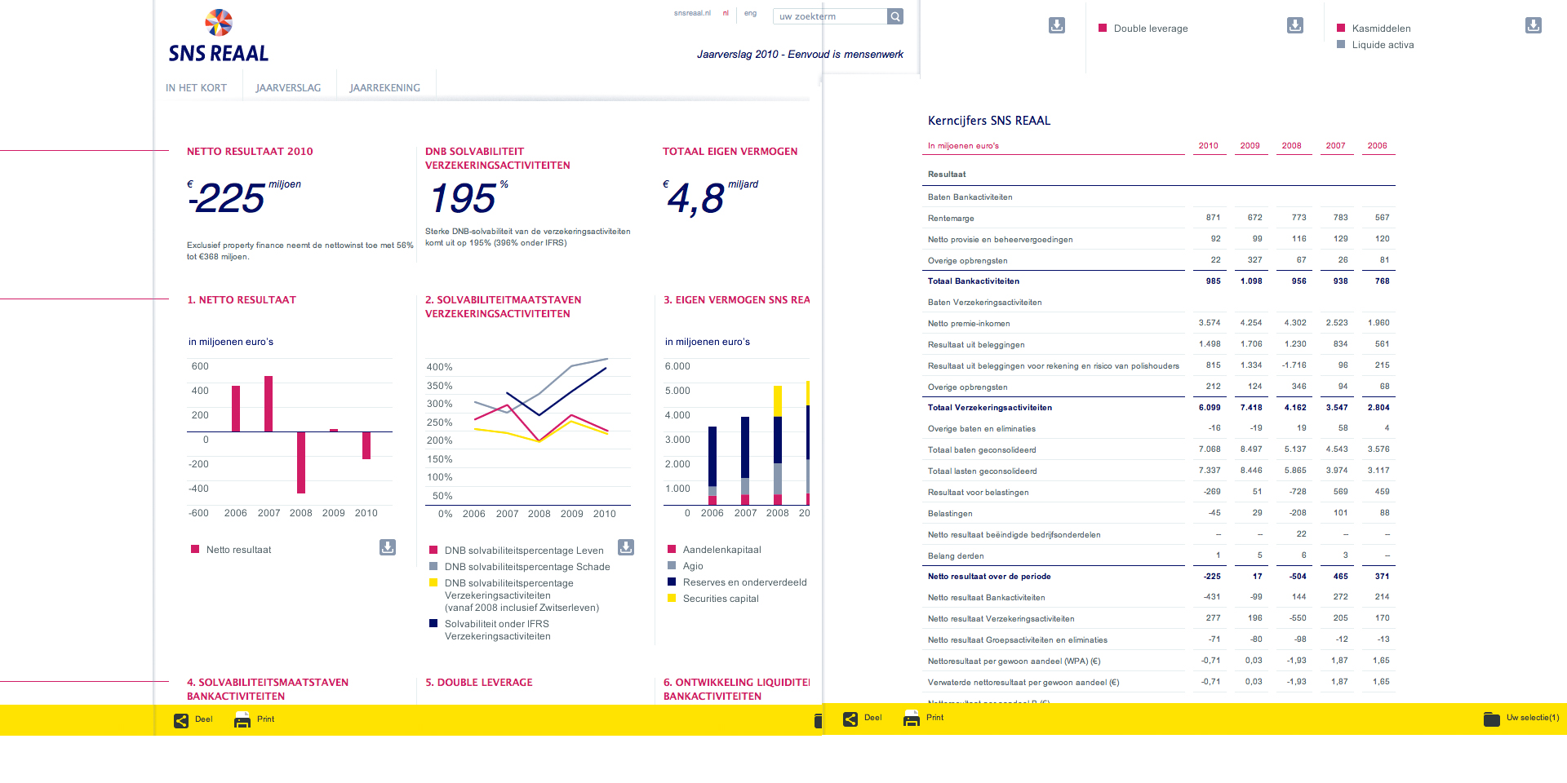Open the JAARREKENING tab
1567x783 pixels.
point(384,88)
